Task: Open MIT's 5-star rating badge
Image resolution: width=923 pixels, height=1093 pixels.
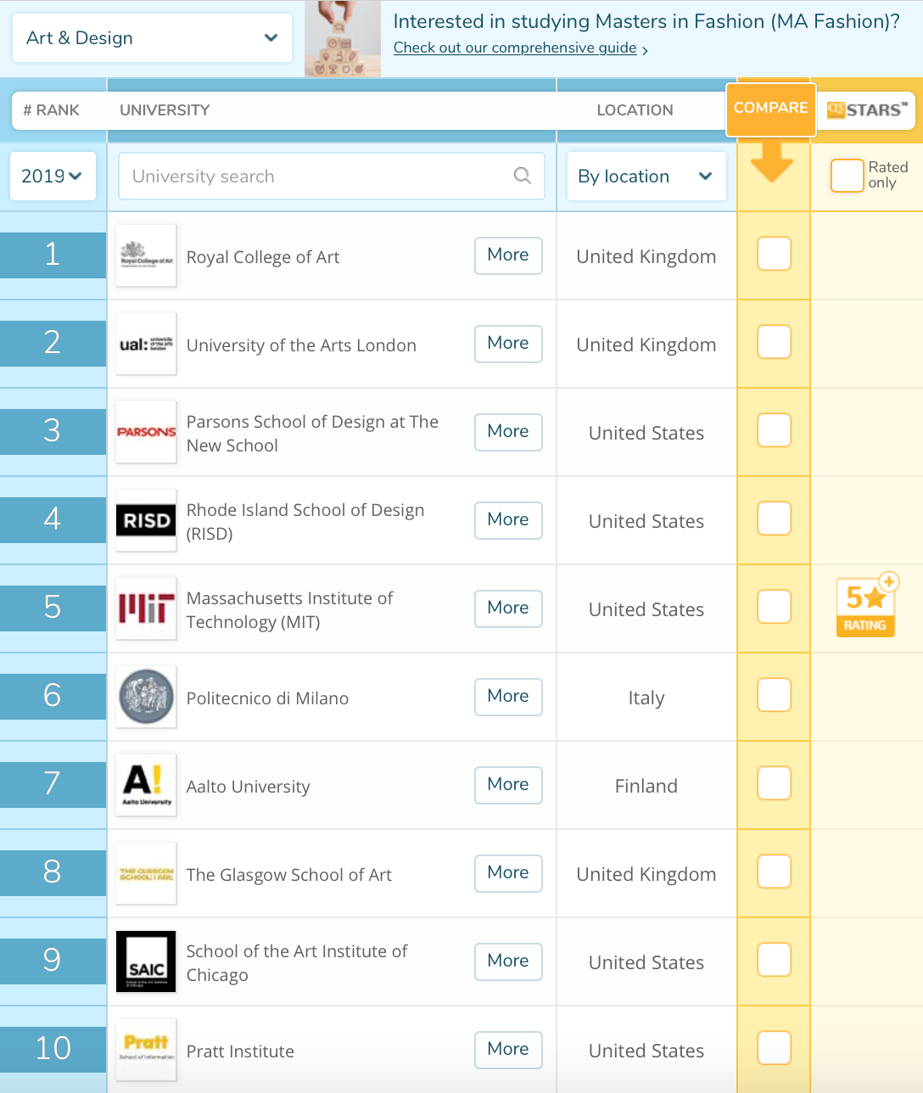Action: coord(867,605)
